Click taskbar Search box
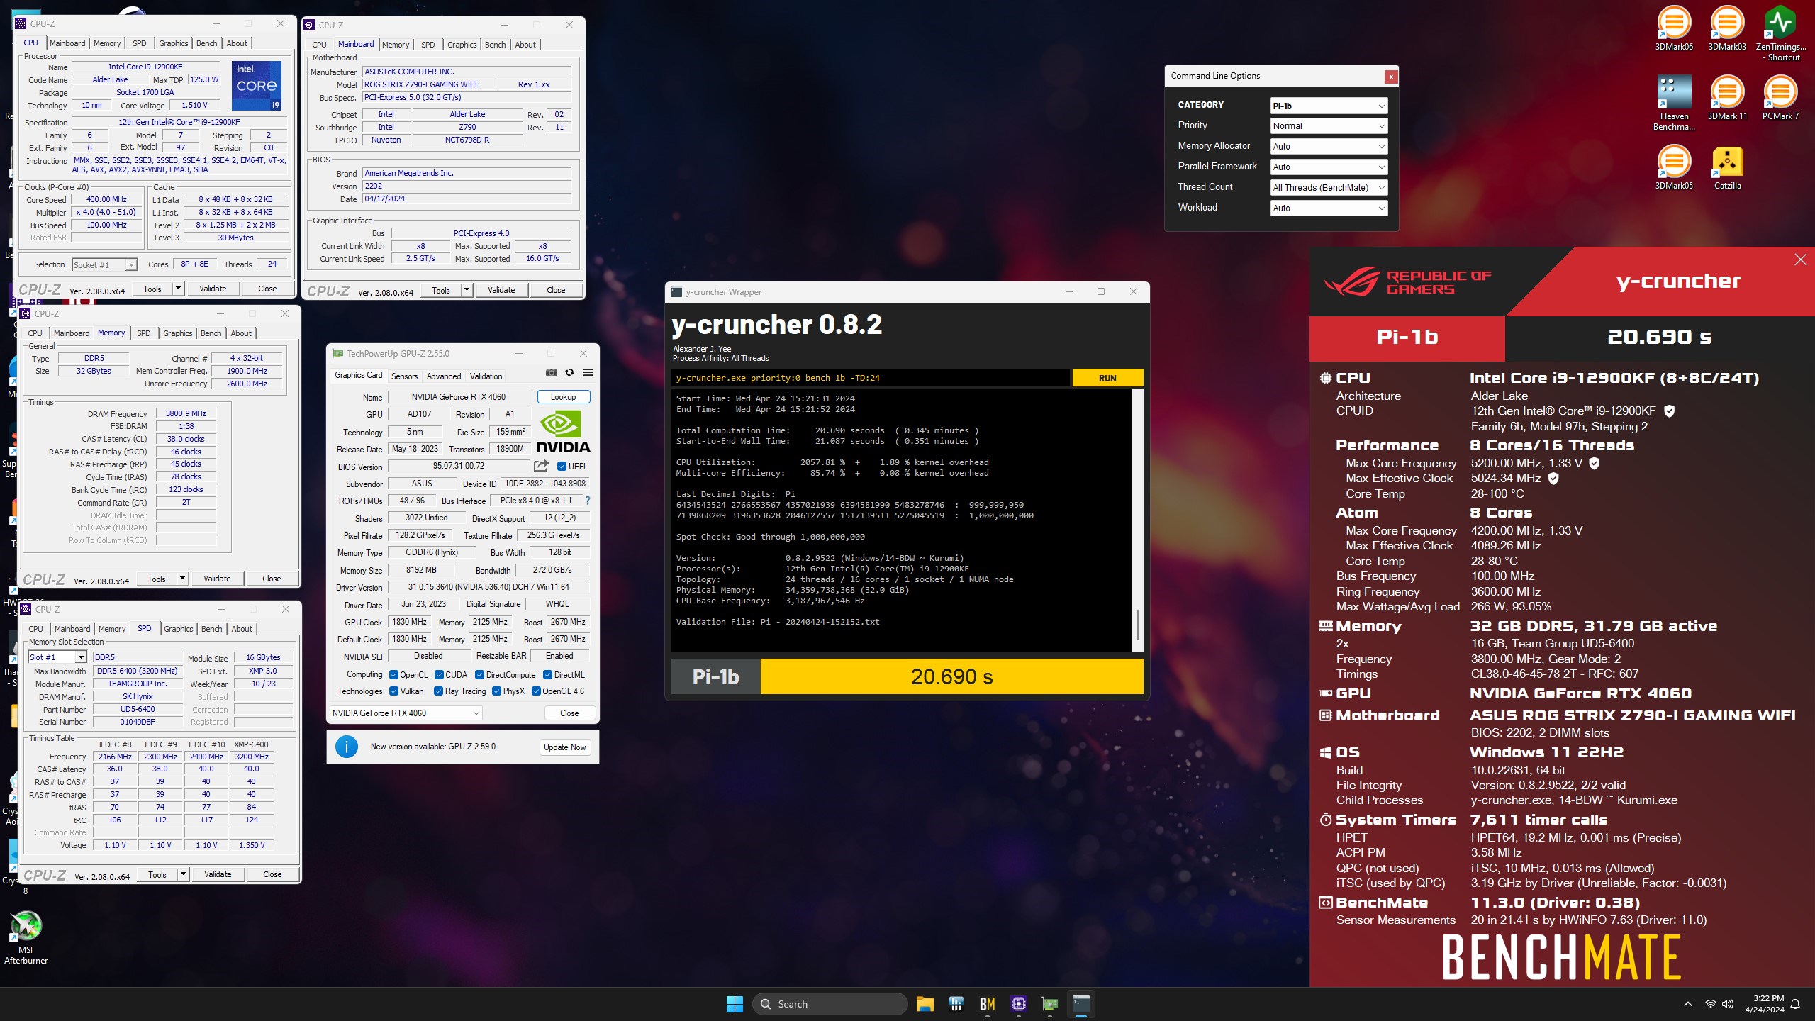The image size is (1815, 1021). click(x=830, y=1004)
